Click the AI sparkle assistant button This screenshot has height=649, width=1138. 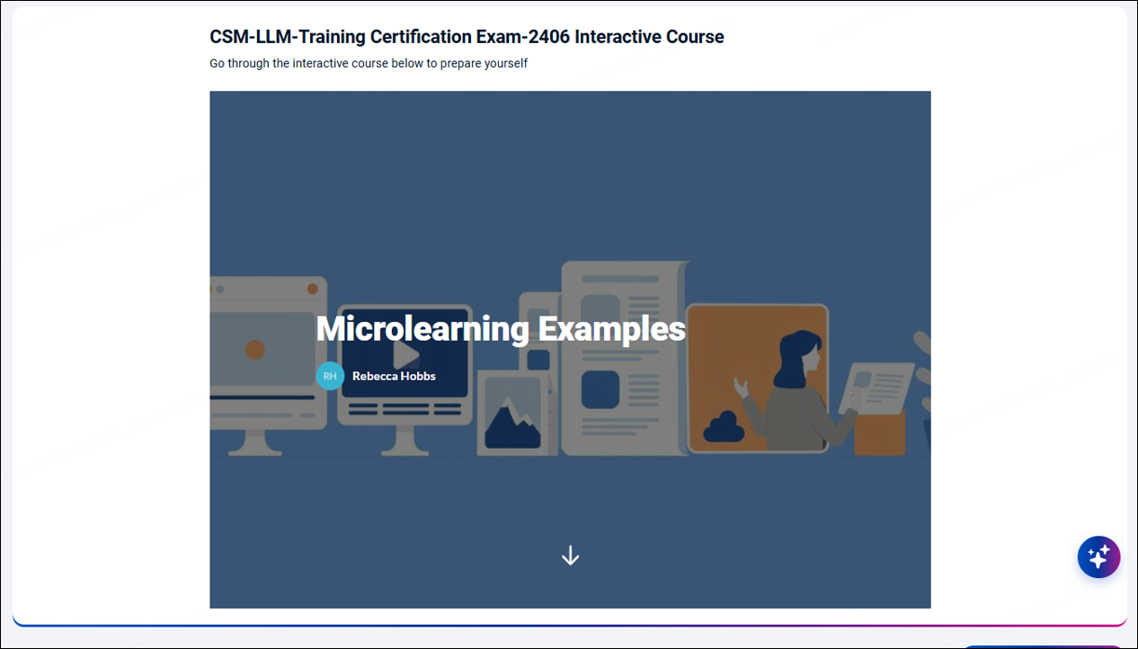(x=1098, y=557)
